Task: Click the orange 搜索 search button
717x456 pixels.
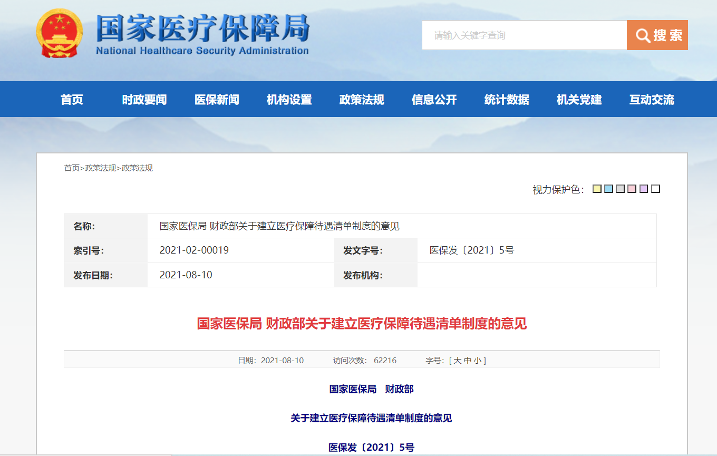Action: [657, 35]
